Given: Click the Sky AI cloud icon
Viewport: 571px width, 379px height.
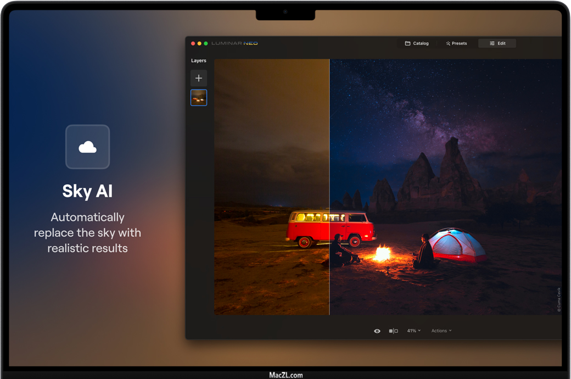Looking at the screenshot, I should coord(87,147).
